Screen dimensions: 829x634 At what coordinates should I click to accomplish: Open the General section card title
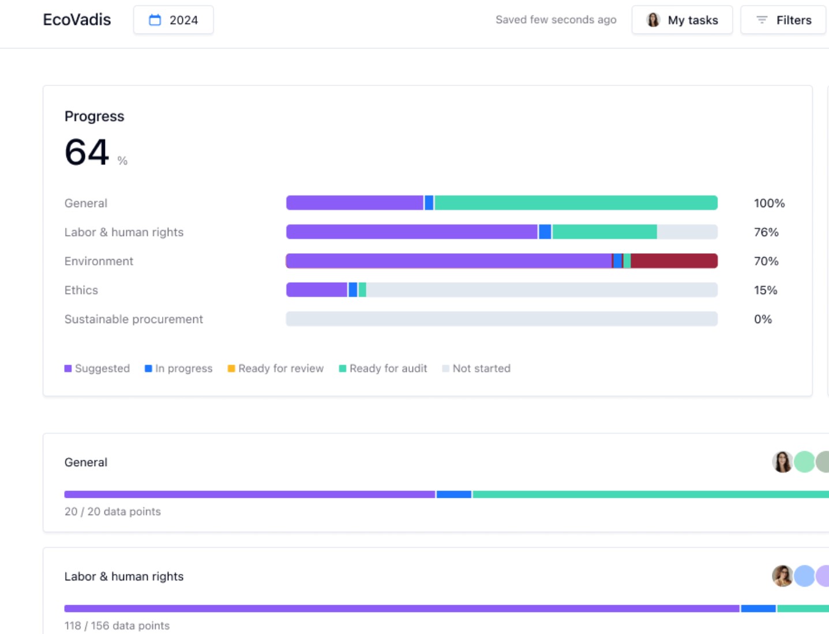click(86, 463)
